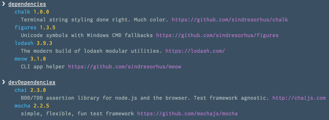Click the chai package name
Screen dimensions: 329x120
pos(21,90)
